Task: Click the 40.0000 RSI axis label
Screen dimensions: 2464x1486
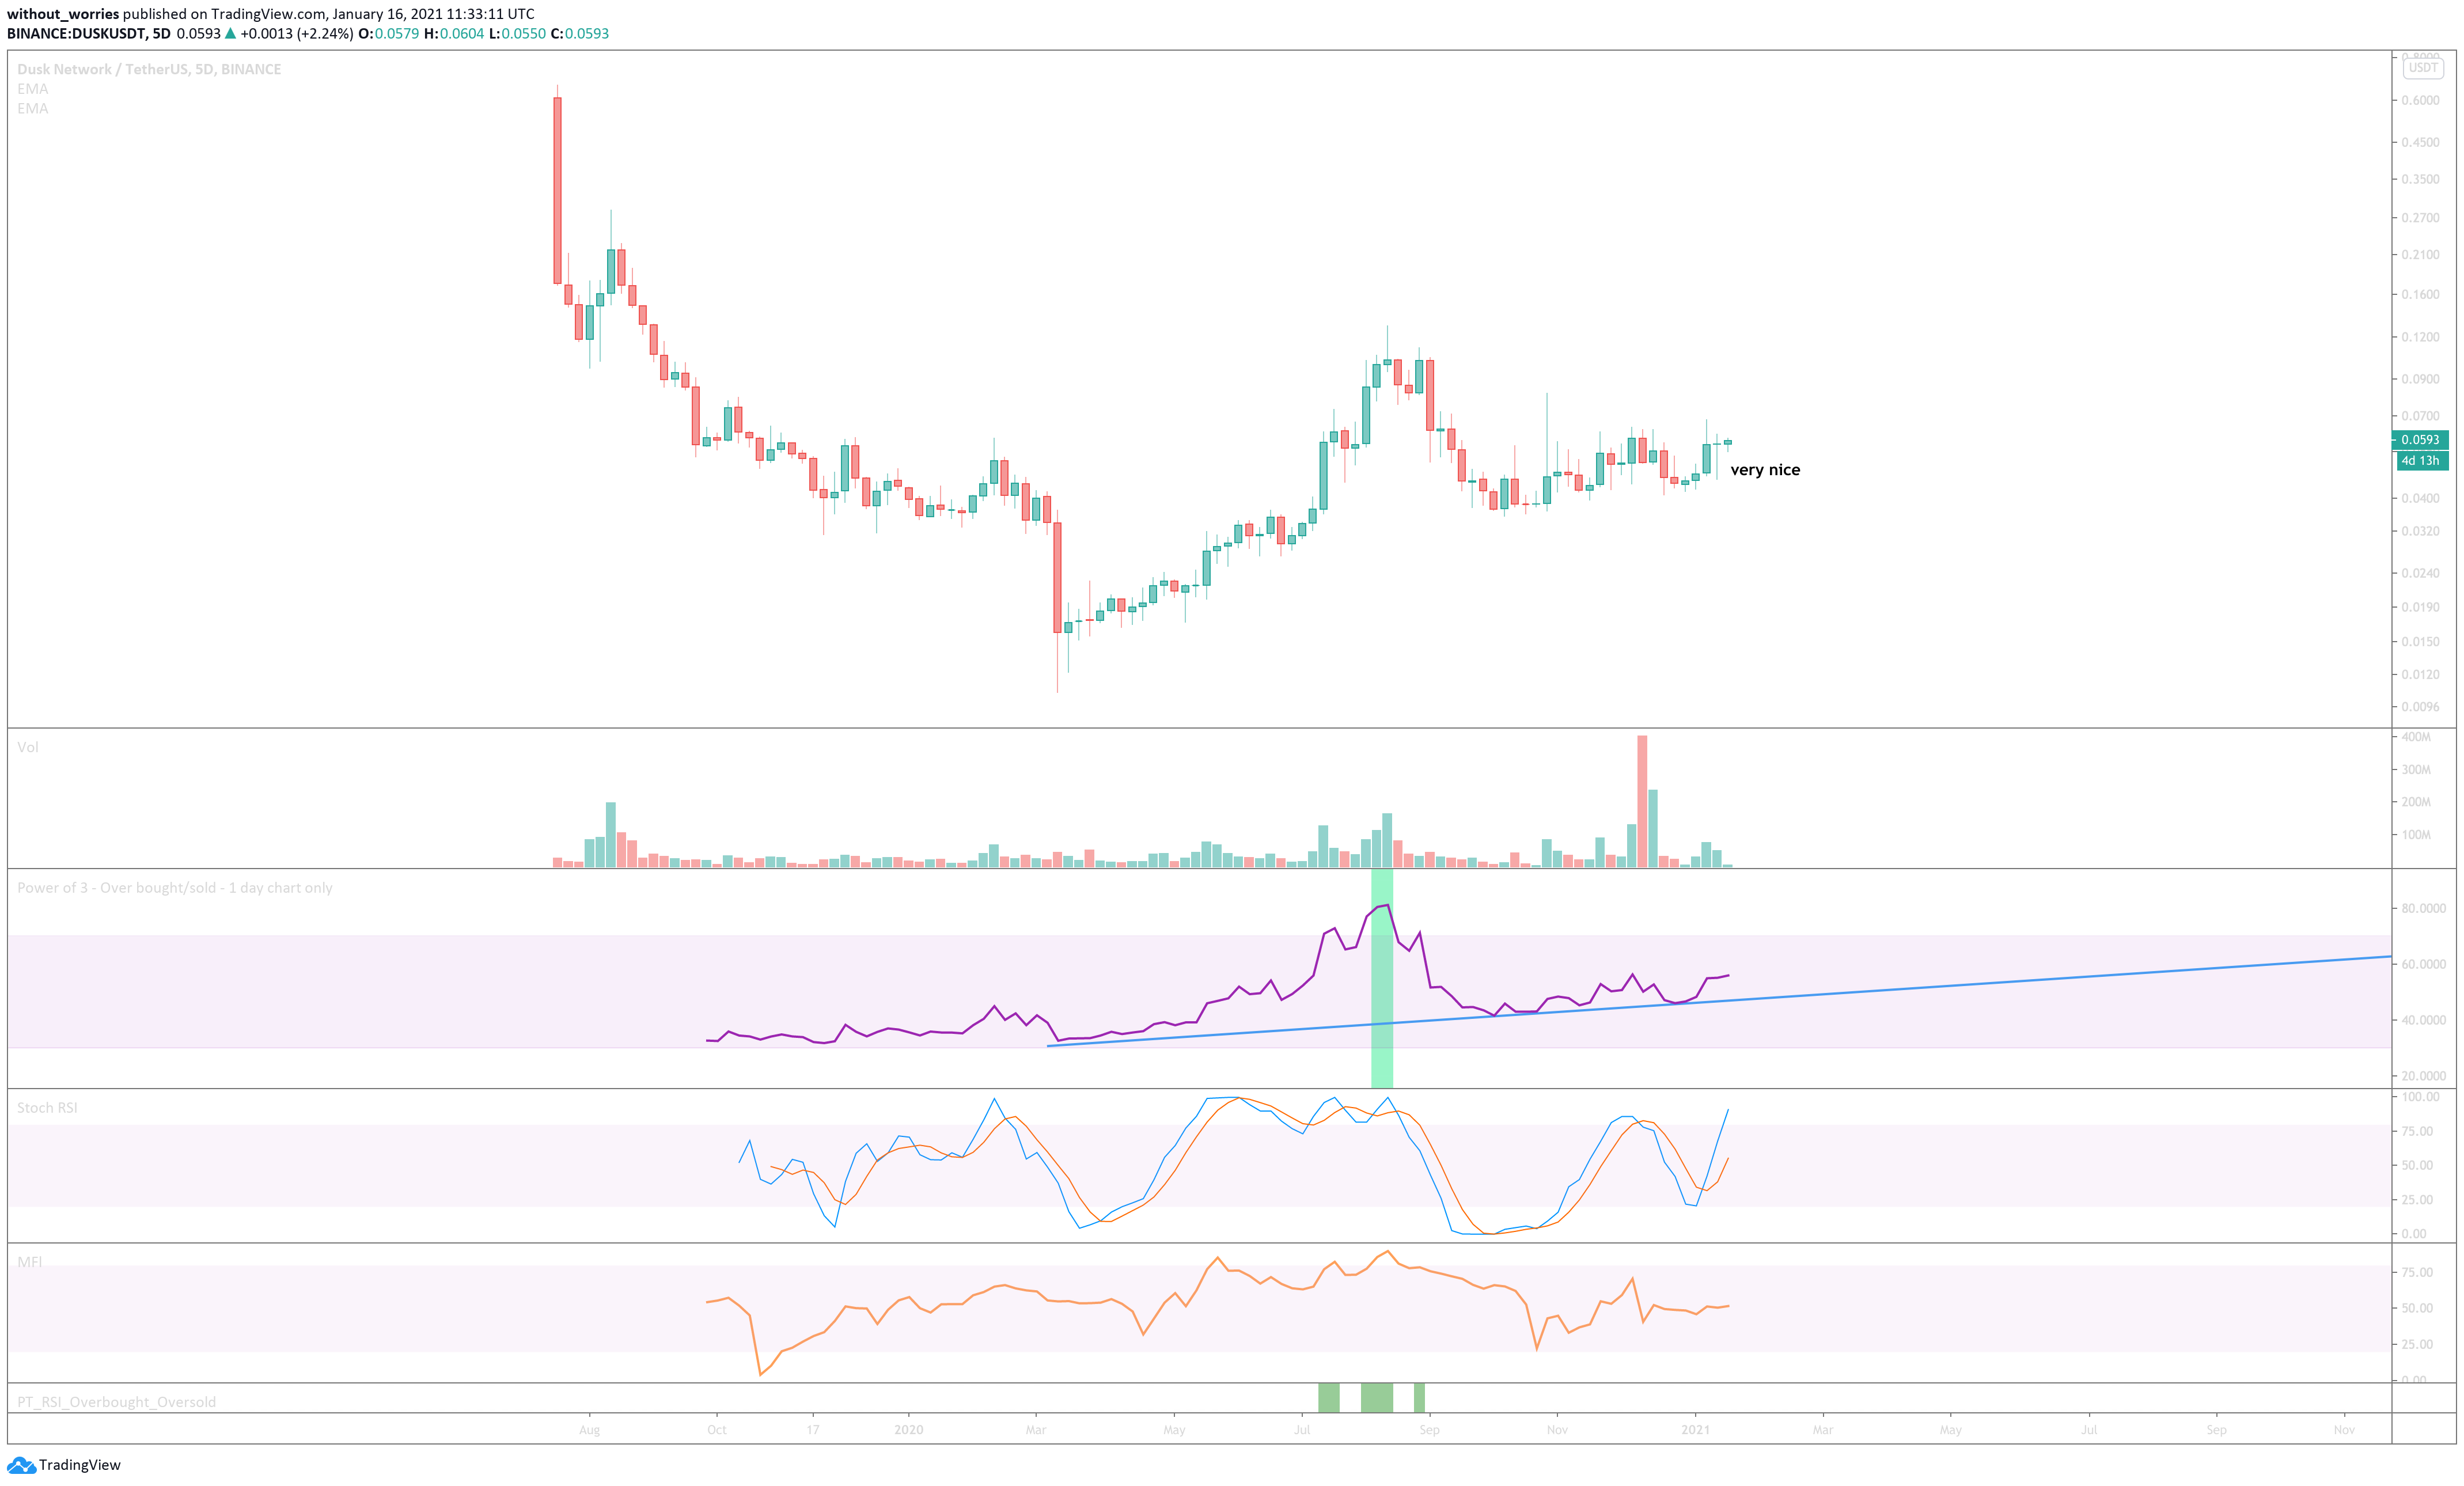Action: (x=2424, y=1021)
